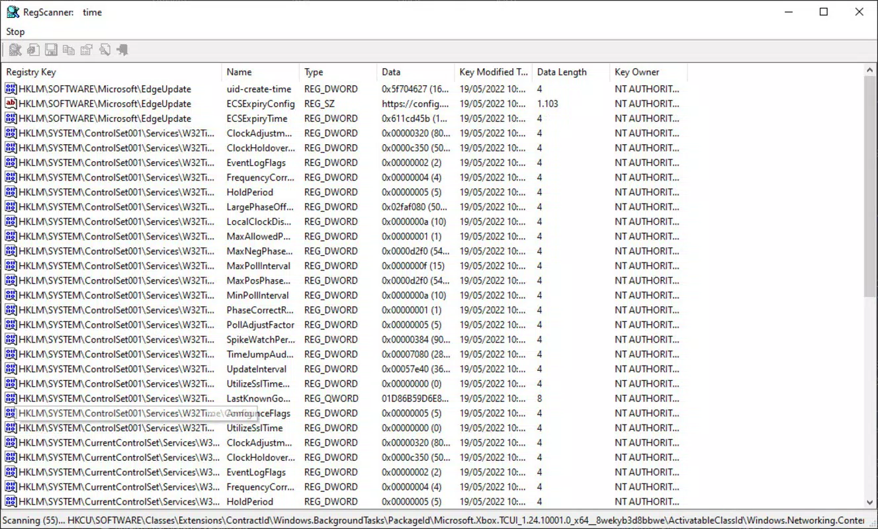The height and width of the screenshot is (529, 878).
Task: Click the RegScanner app icon in title bar
Action: 13,12
